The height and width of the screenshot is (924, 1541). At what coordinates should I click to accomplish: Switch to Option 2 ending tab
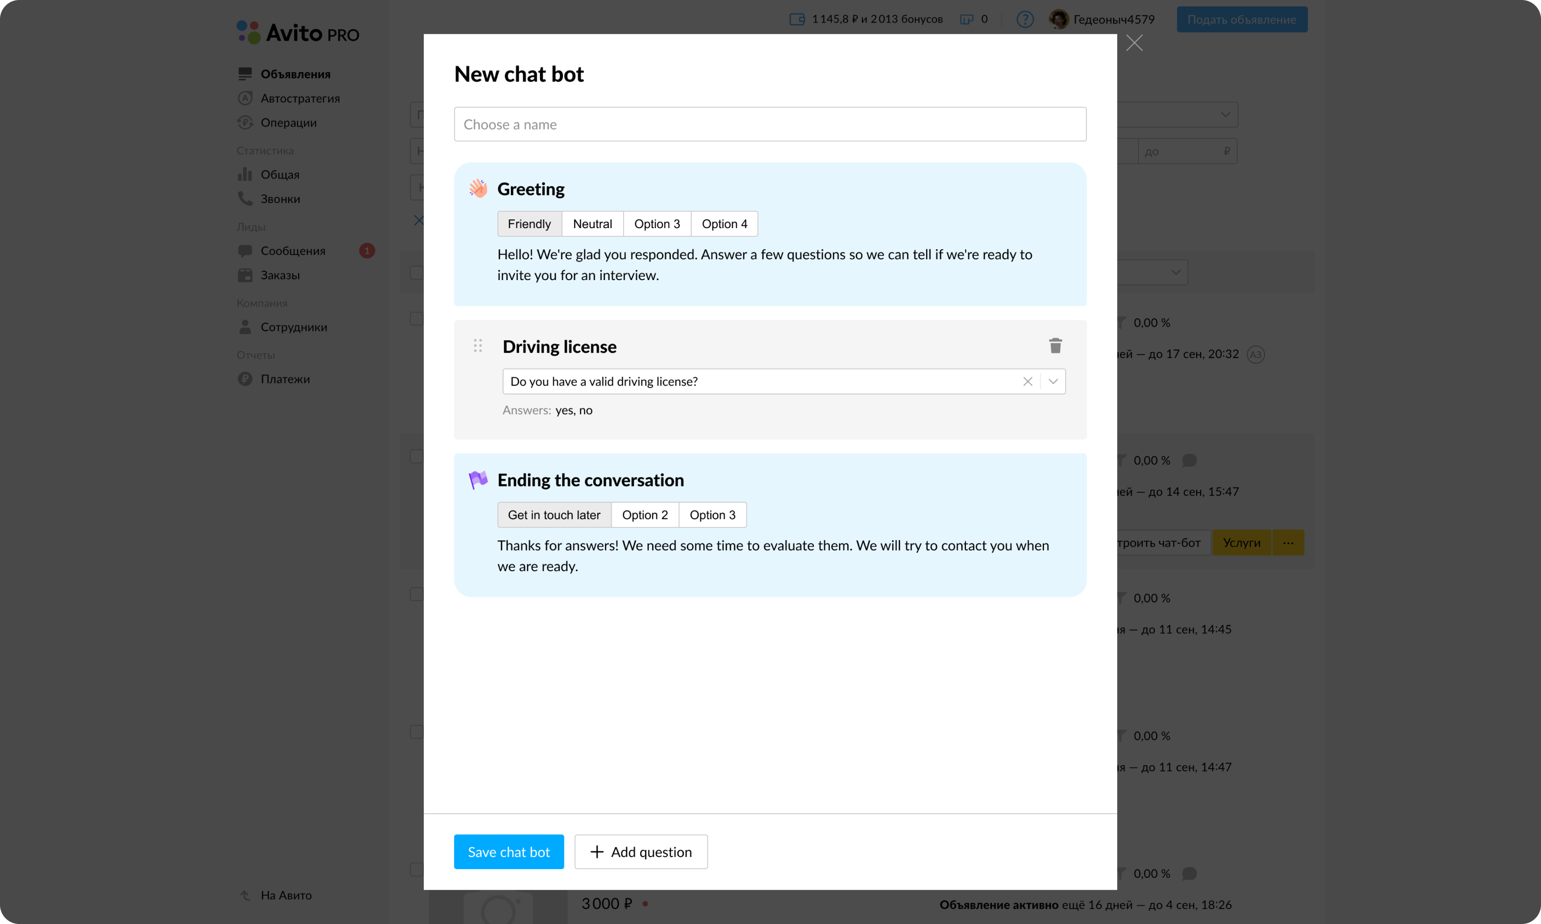point(645,514)
